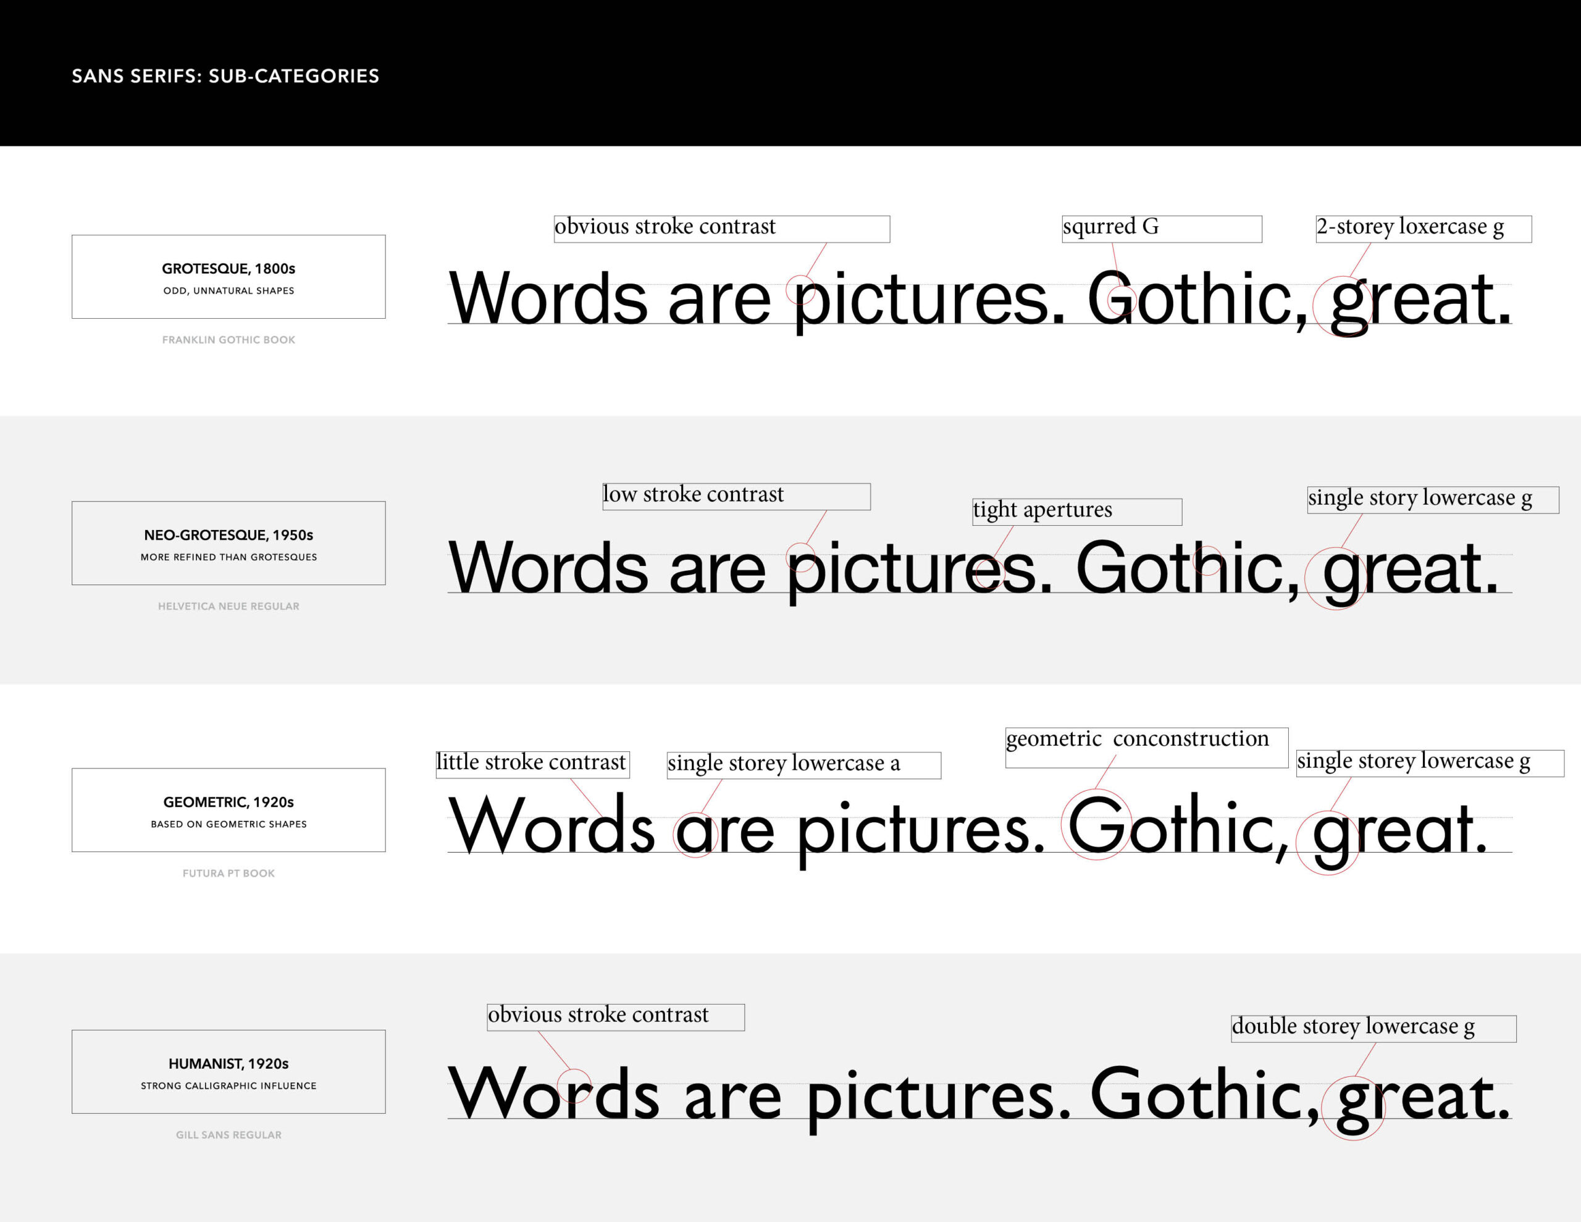Click the "HUMANIST, 1920s" category box
This screenshot has width=1581, height=1222.
coord(228,1071)
